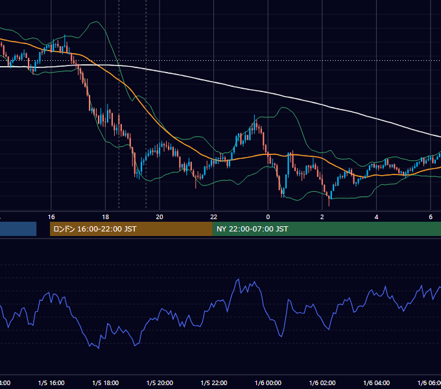Viewport: 441px width, 389px height.
Task: Click the "1/5 22:00" time label
Action: click(214, 383)
